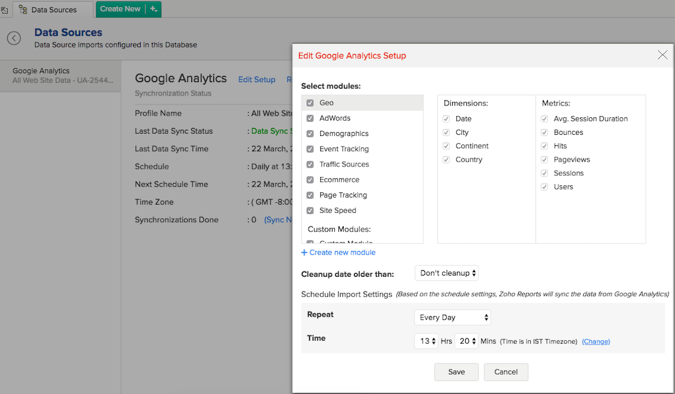The width and height of the screenshot is (675, 394).
Task: Click the Time zone Change link icon area
Action: (x=596, y=341)
